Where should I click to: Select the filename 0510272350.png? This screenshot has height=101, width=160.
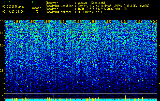(13, 7)
